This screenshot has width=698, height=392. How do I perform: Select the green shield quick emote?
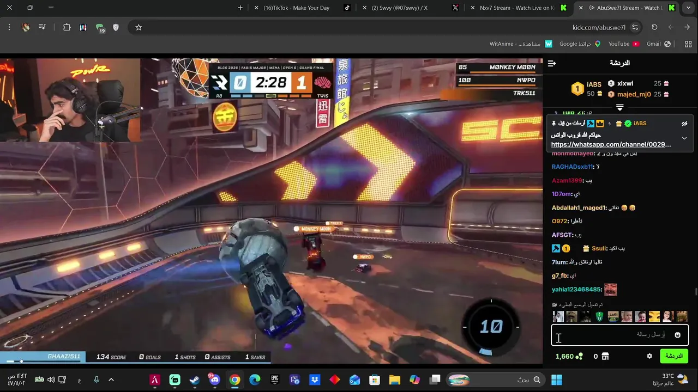click(x=599, y=316)
